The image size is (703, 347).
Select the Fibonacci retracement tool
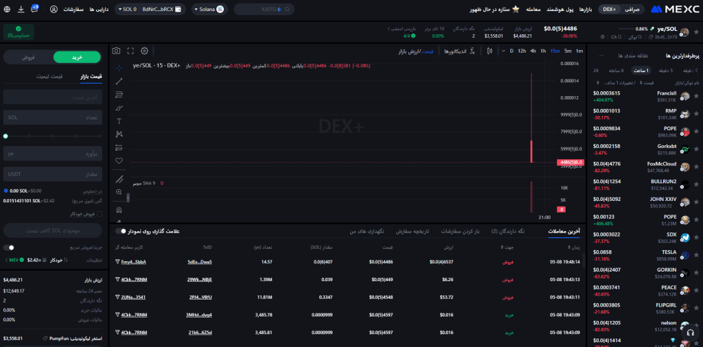(x=119, y=95)
